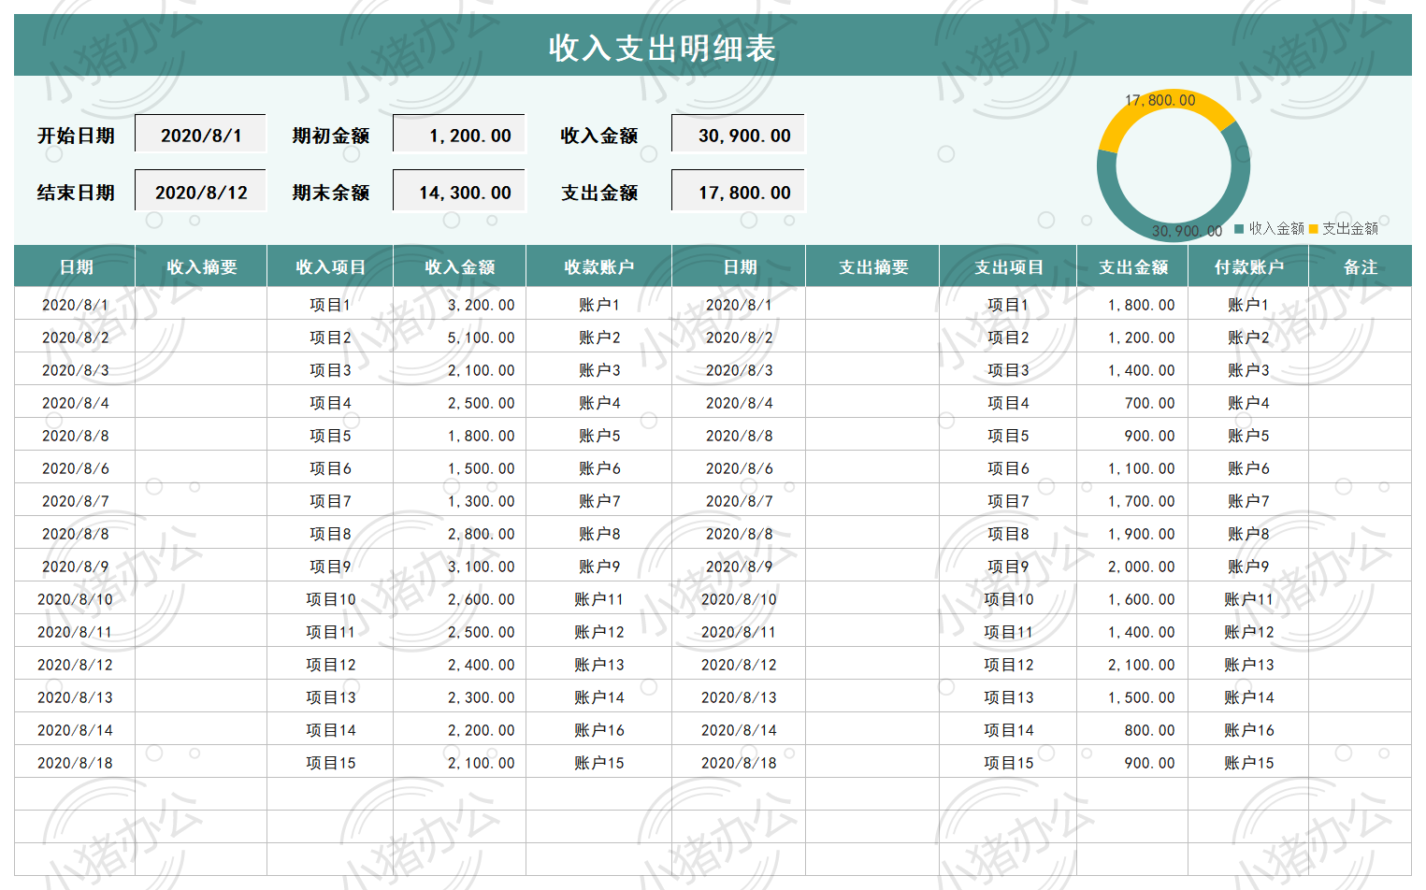Select the 支出项目 column header

click(1008, 266)
